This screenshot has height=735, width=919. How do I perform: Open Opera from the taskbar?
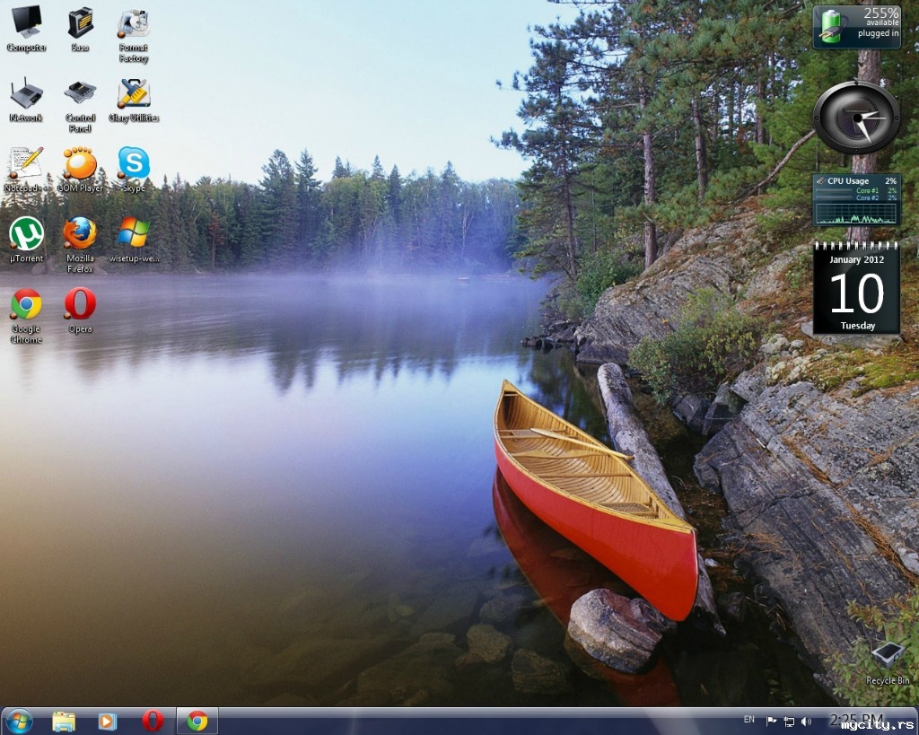click(x=153, y=722)
